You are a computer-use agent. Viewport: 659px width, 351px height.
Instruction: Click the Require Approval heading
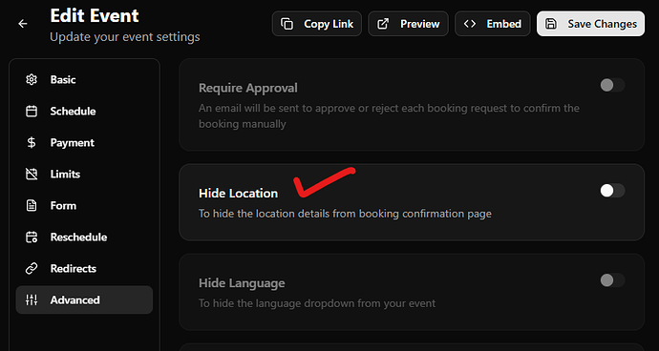248,88
